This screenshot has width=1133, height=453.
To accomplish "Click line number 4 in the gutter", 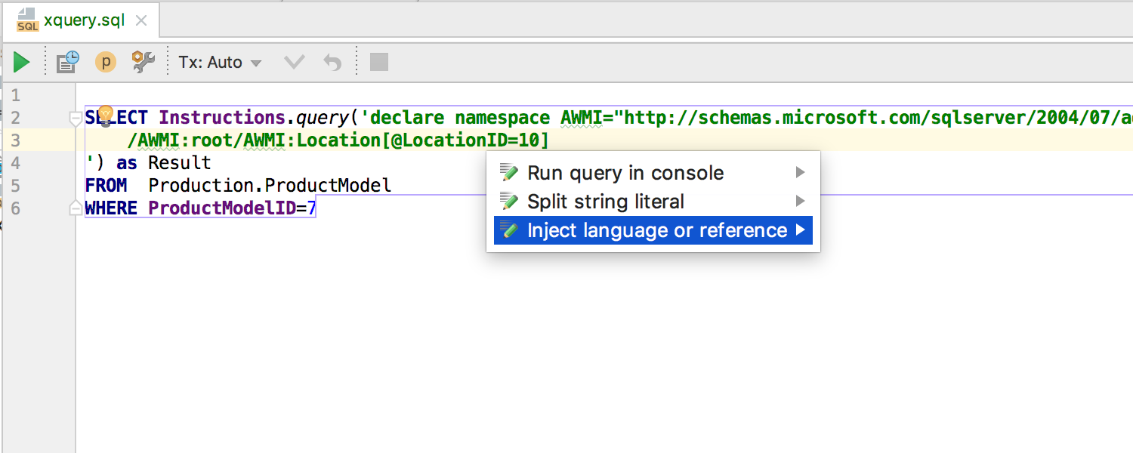I will pyautogui.click(x=16, y=163).
